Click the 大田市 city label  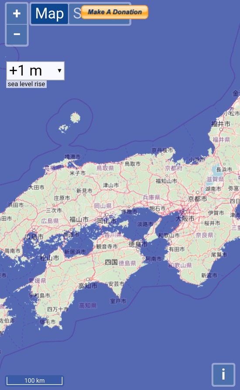(x=37, y=187)
